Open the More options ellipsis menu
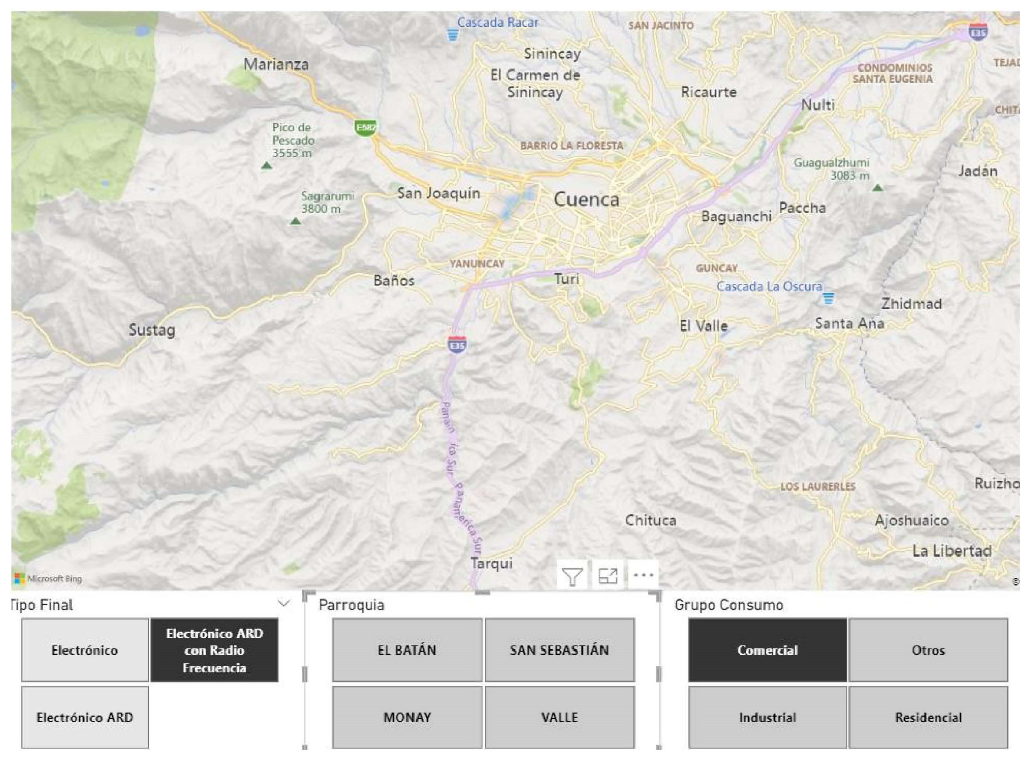 [x=643, y=575]
